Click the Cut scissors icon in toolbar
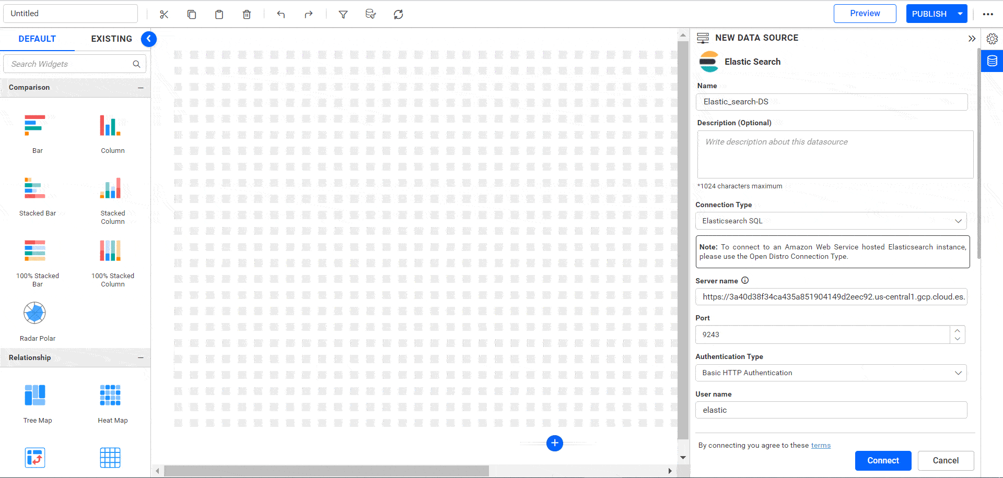 [x=164, y=15]
